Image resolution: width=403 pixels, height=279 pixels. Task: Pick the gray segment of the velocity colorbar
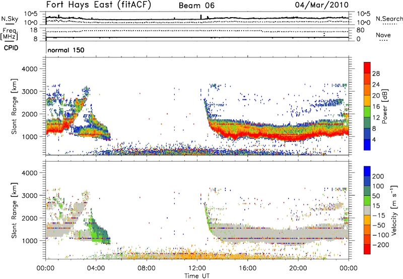click(367, 211)
